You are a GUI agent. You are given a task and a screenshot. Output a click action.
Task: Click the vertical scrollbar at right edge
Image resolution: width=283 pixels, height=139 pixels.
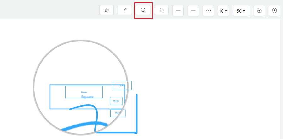point(281,79)
